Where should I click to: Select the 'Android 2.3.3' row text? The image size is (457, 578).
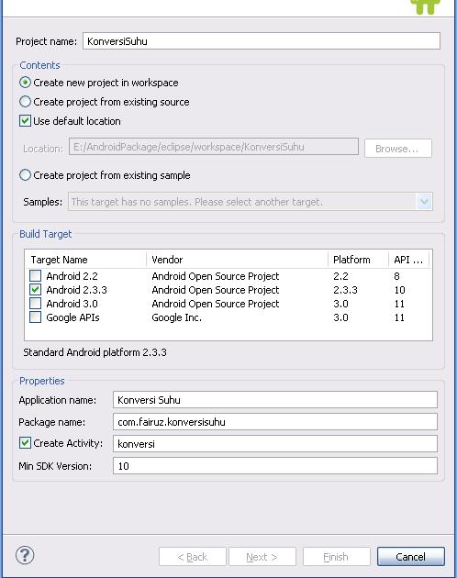77,290
